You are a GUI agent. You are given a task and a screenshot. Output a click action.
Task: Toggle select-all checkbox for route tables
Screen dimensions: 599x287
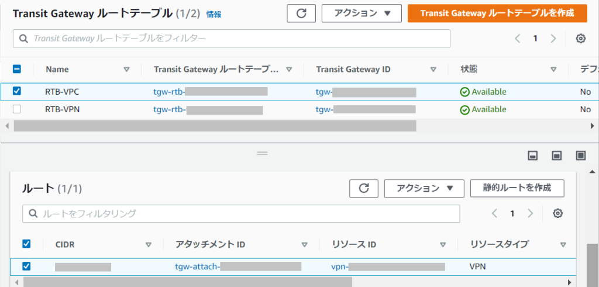click(17, 69)
